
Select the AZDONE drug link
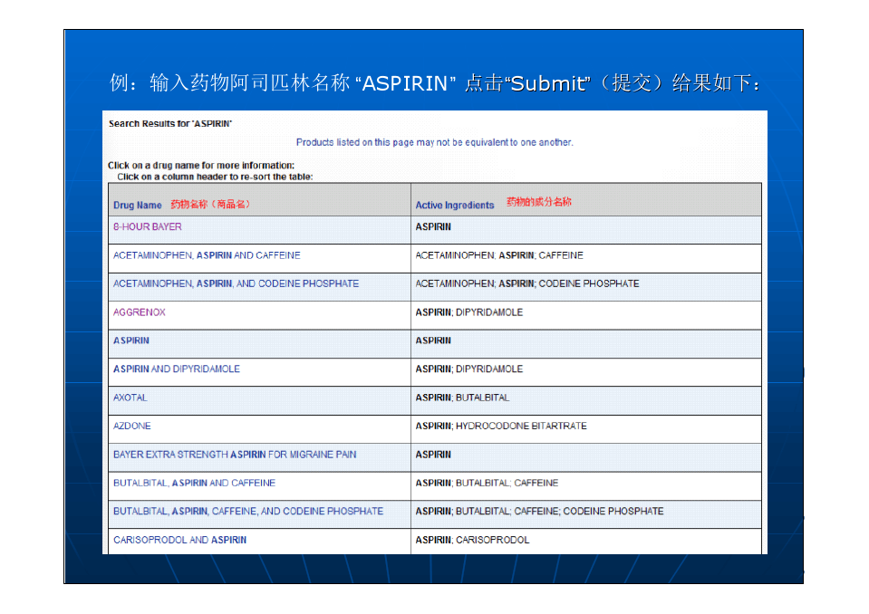(132, 427)
